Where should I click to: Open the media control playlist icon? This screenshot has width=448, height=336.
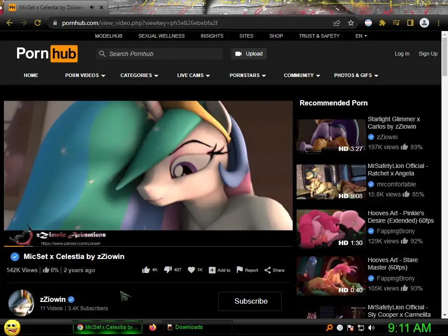396,23
